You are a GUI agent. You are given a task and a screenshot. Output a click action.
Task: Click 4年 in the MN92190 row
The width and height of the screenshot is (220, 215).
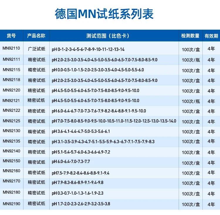(x=211, y=204)
